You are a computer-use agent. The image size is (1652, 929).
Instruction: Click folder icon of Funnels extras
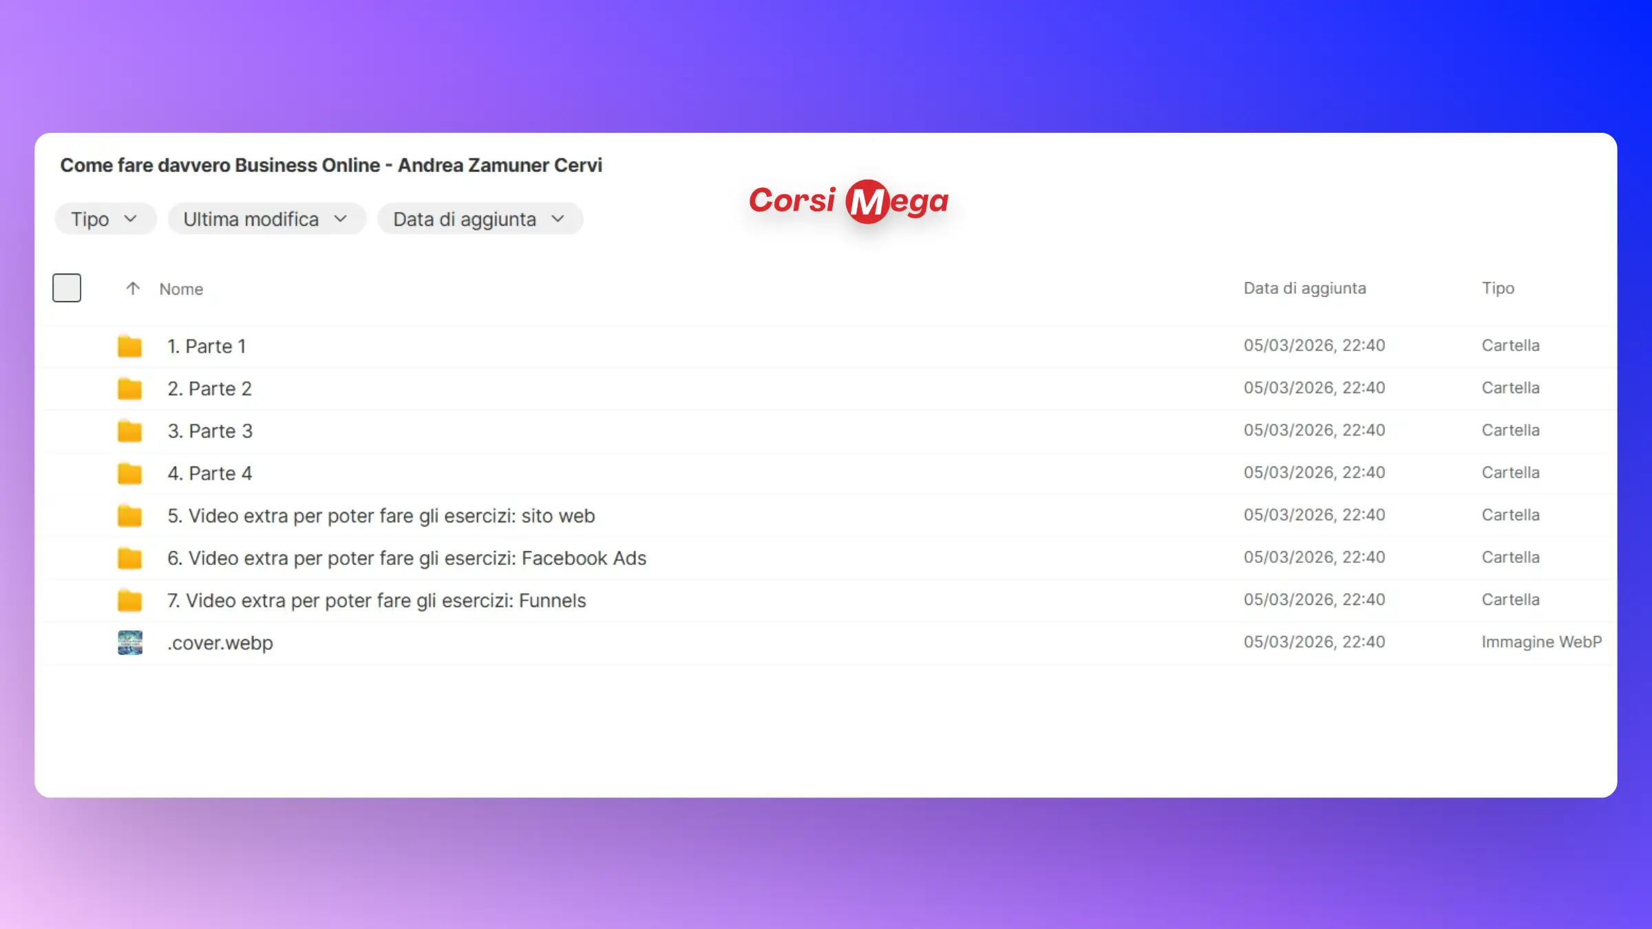(129, 601)
